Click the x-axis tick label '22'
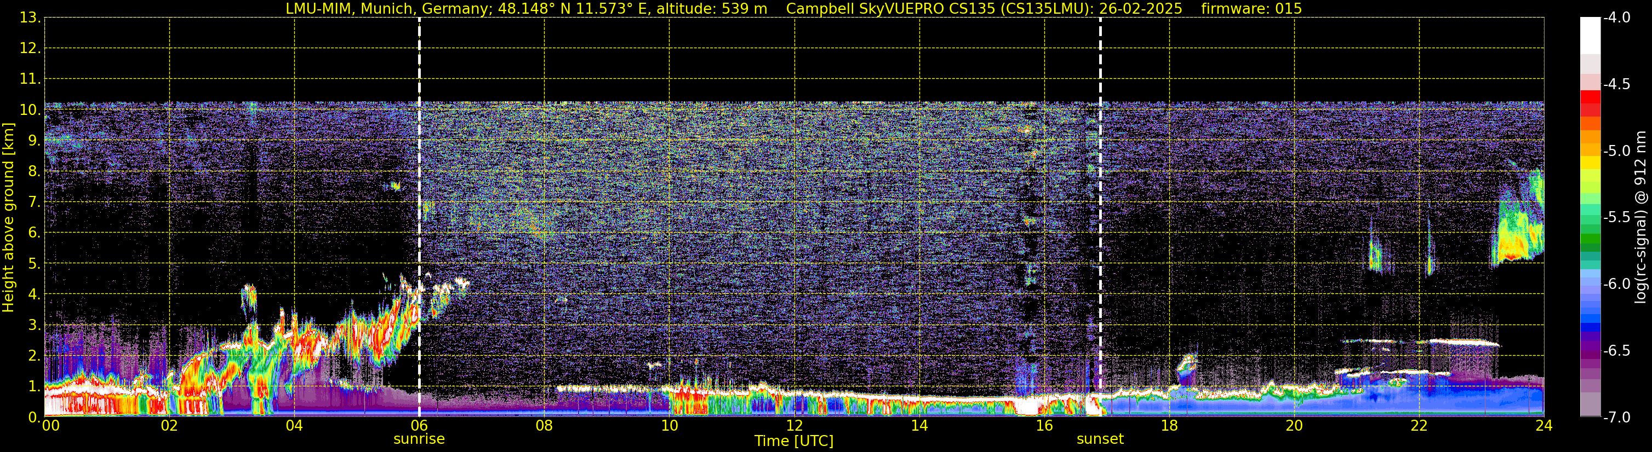Image resolution: width=1652 pixels, height=452 pixels. tap(1419, 426)
